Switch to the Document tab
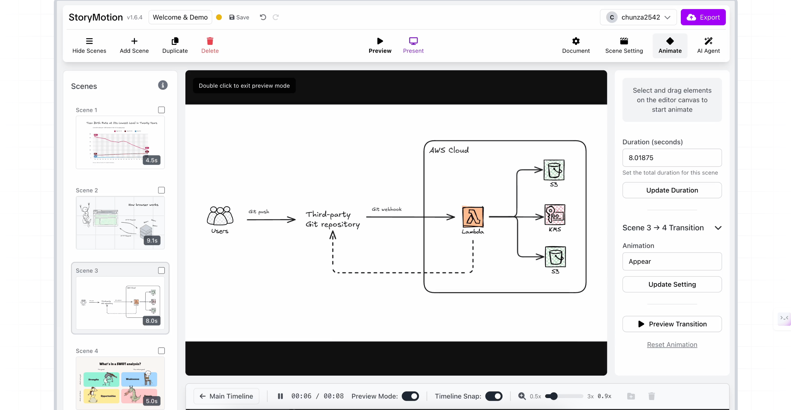This screenshot has height=410, width=791. (x=576, y=45)
